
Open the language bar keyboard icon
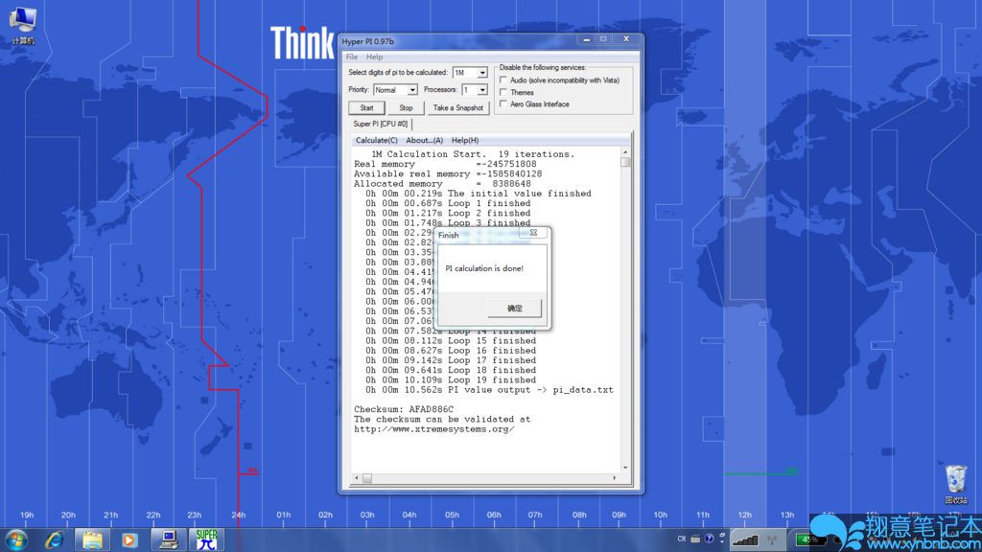(x=695, y=539)
